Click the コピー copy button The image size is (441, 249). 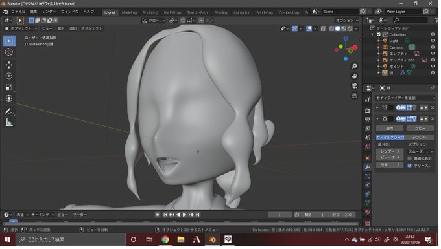pos(420,129)
